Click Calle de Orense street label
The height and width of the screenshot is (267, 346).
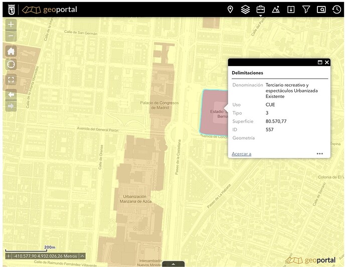click(x=101, y=157)
